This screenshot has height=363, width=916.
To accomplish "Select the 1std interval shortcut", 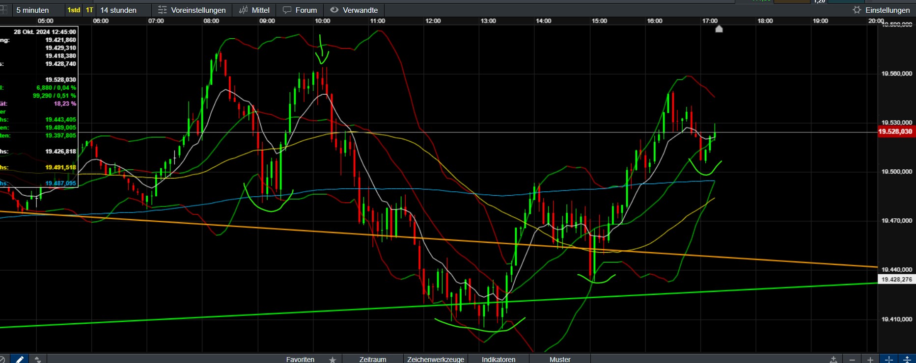I will point(74,10).
